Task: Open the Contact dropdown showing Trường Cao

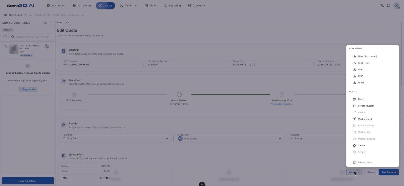Action: (x=116, y=139)
